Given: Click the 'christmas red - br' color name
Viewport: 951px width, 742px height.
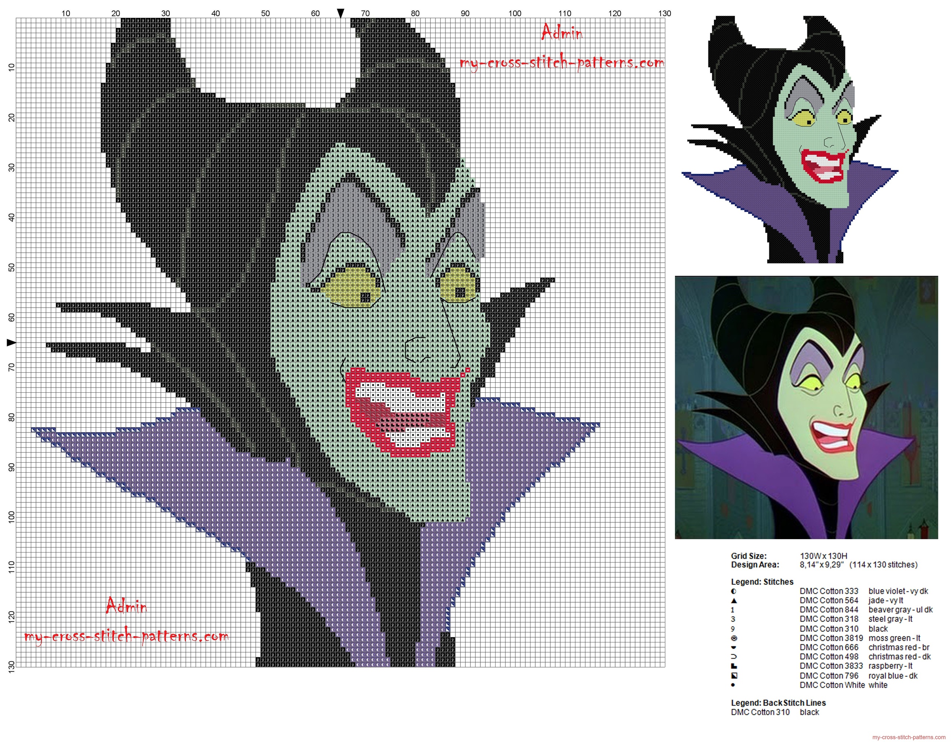Looking at the screenshot, I should [x=899, y=648].
